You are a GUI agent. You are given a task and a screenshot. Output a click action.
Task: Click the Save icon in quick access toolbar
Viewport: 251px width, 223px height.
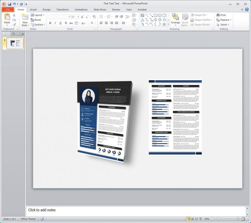[x=10, y=4]
